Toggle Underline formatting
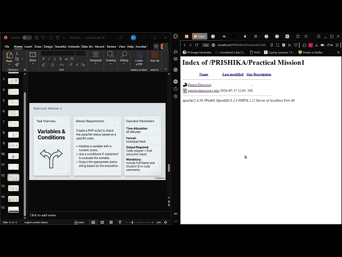The width and height of the screenshot is (342, 257). coord(55,59)
